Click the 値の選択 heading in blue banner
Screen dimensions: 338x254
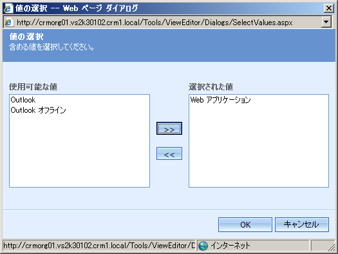(x=26, y=37)
